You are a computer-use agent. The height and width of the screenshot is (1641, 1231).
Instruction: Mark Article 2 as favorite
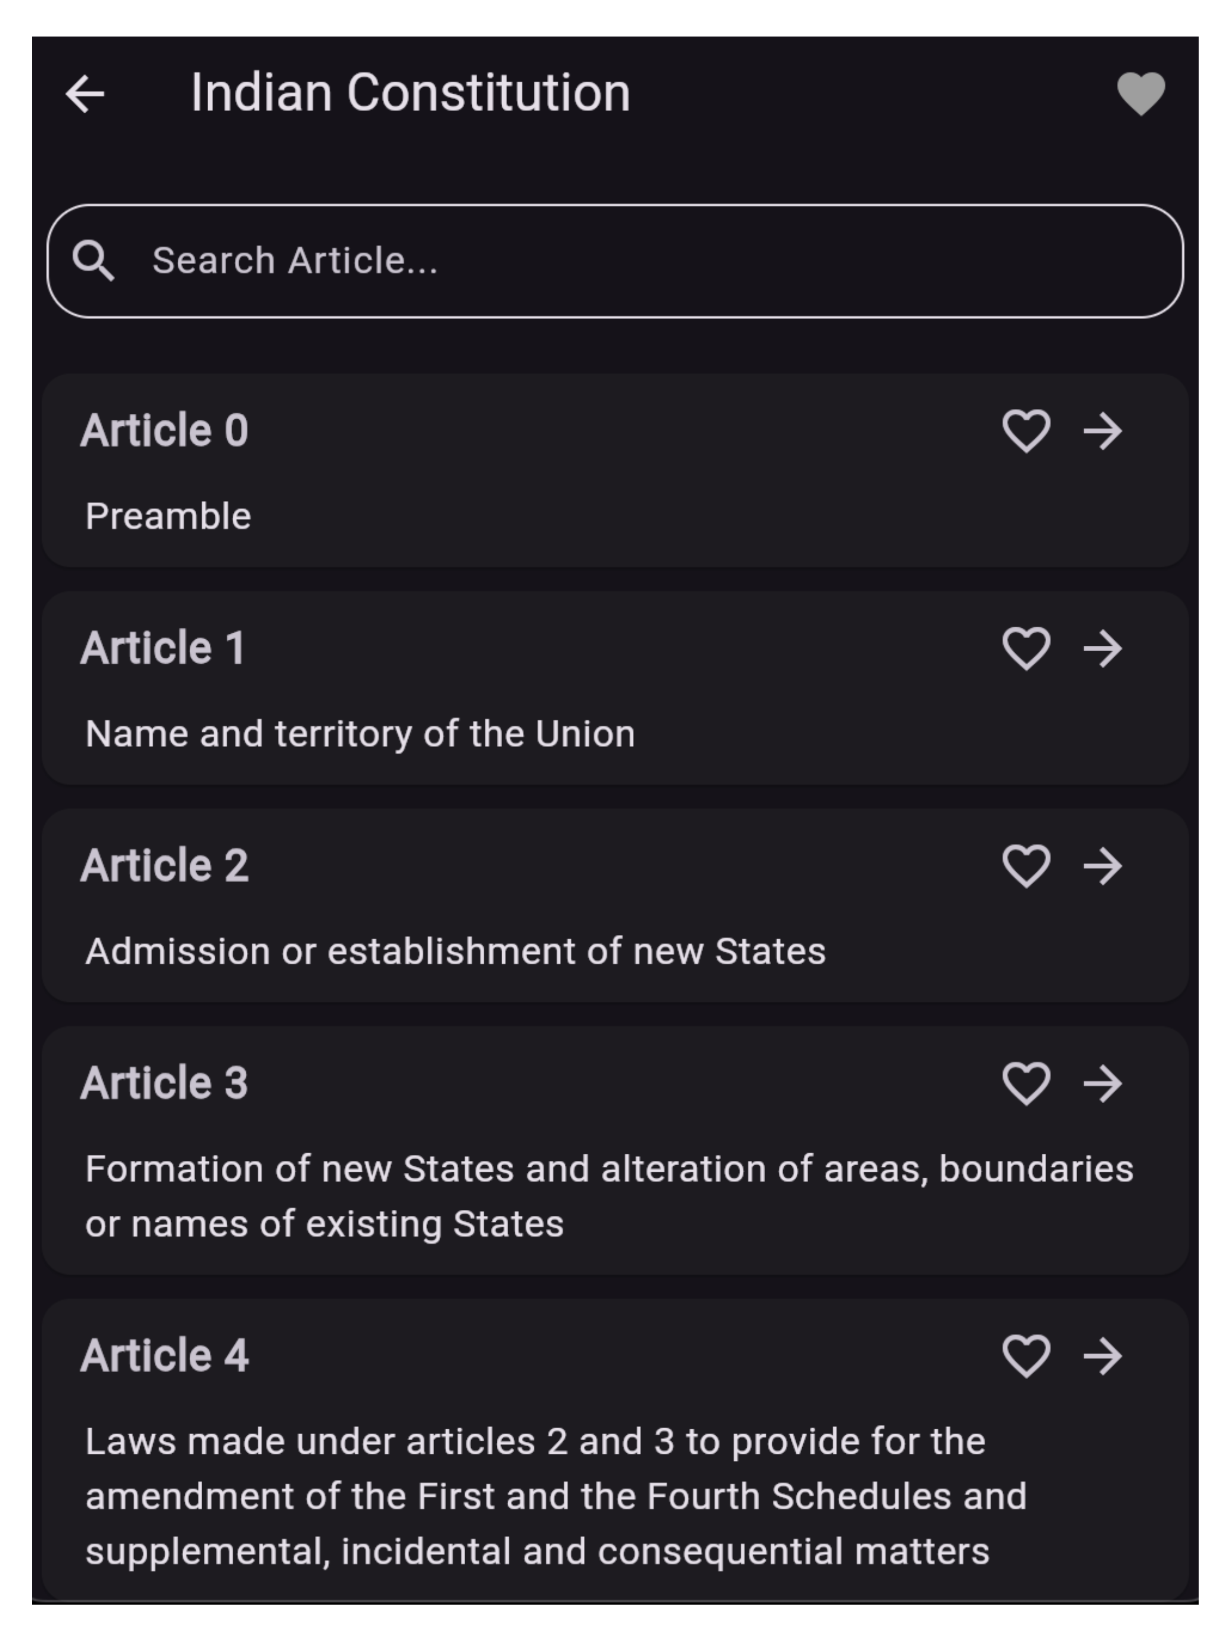click(x=1026, y=866)
